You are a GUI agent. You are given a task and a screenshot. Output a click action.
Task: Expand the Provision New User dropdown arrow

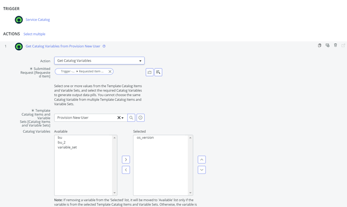pos(123,118)
